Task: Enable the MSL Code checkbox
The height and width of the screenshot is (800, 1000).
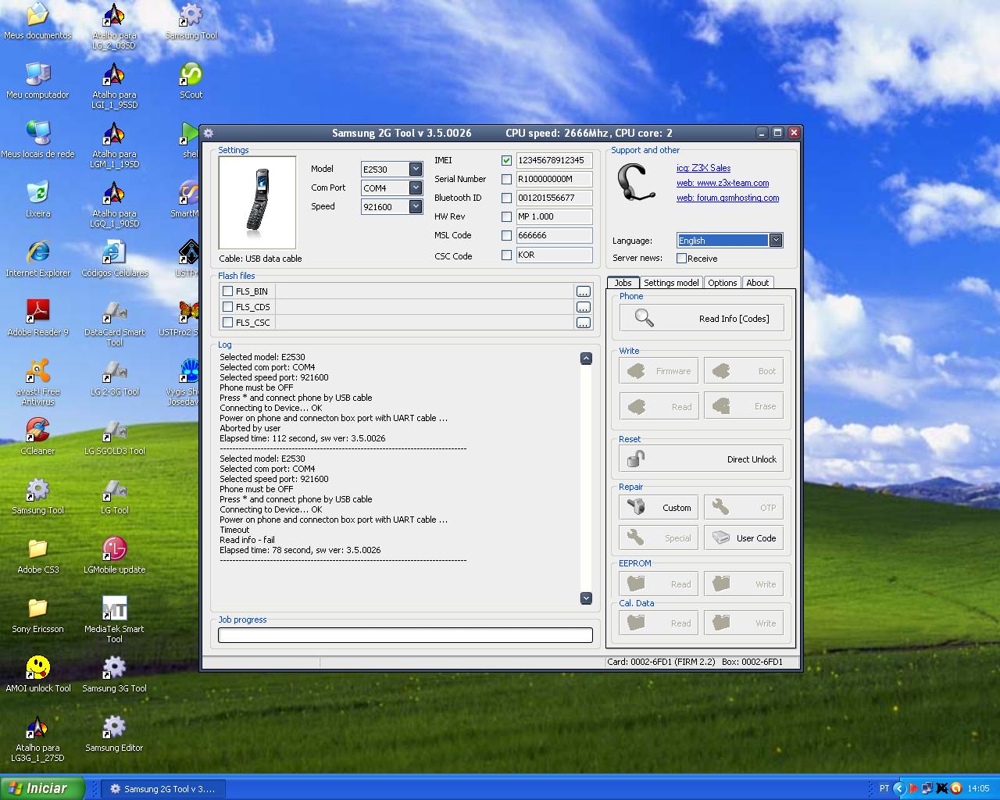Action: click(x=506, y=235)
